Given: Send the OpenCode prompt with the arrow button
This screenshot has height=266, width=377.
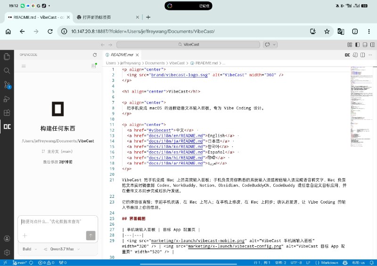Looking at the screenshot, I should point(90,235).
